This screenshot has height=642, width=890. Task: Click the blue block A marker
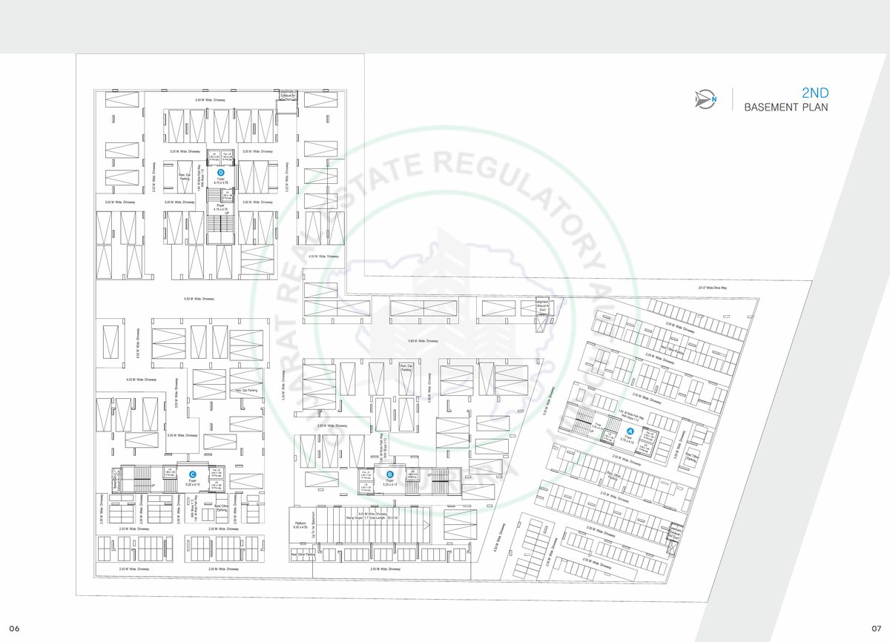coord(630,431)
